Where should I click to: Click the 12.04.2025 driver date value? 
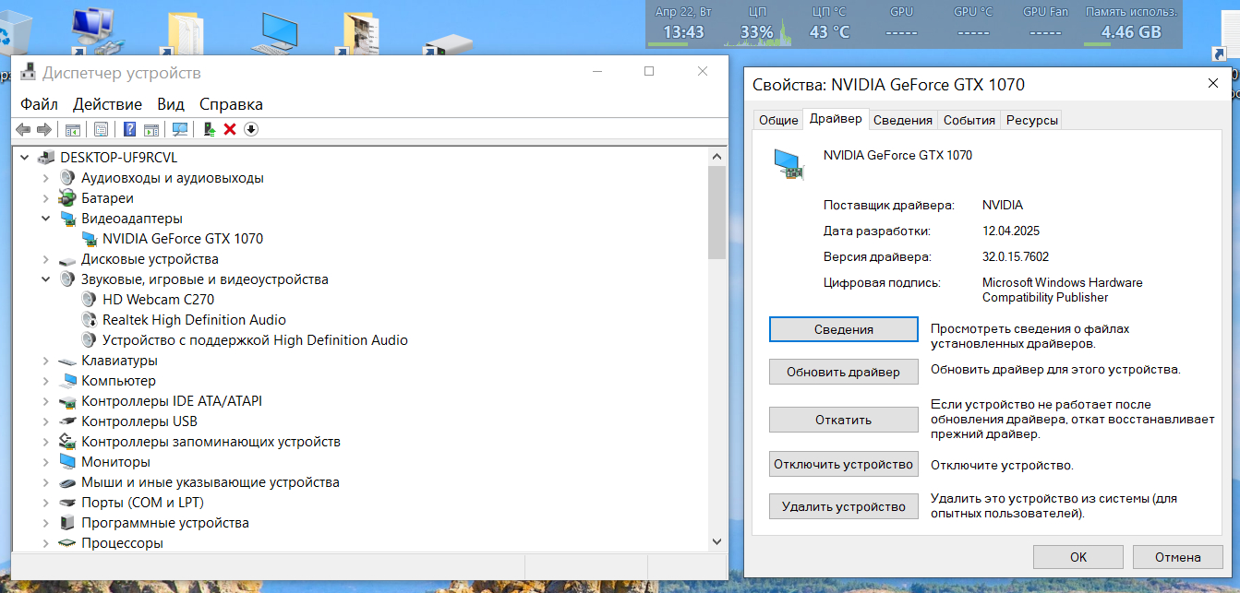pos(1011,231)
